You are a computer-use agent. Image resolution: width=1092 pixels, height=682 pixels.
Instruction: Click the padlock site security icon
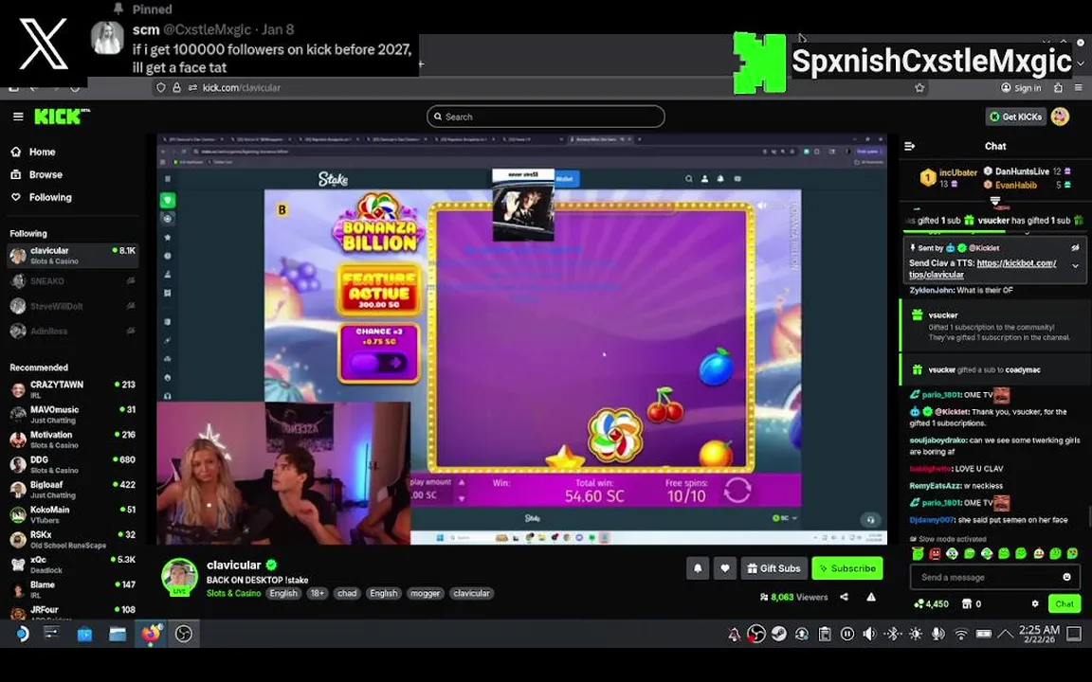pyautogui.click(x=176, y=88)
